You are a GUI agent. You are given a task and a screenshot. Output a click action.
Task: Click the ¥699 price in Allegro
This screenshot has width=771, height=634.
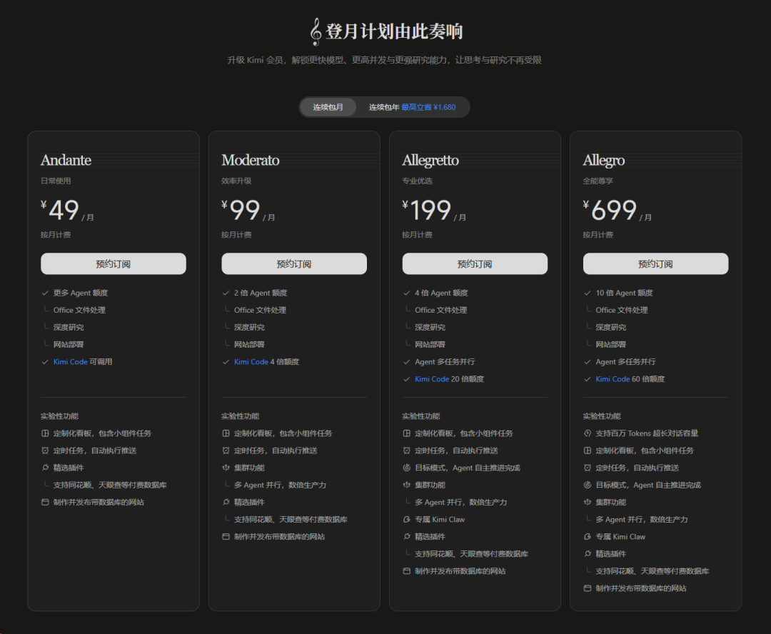[x=610, y=210]
